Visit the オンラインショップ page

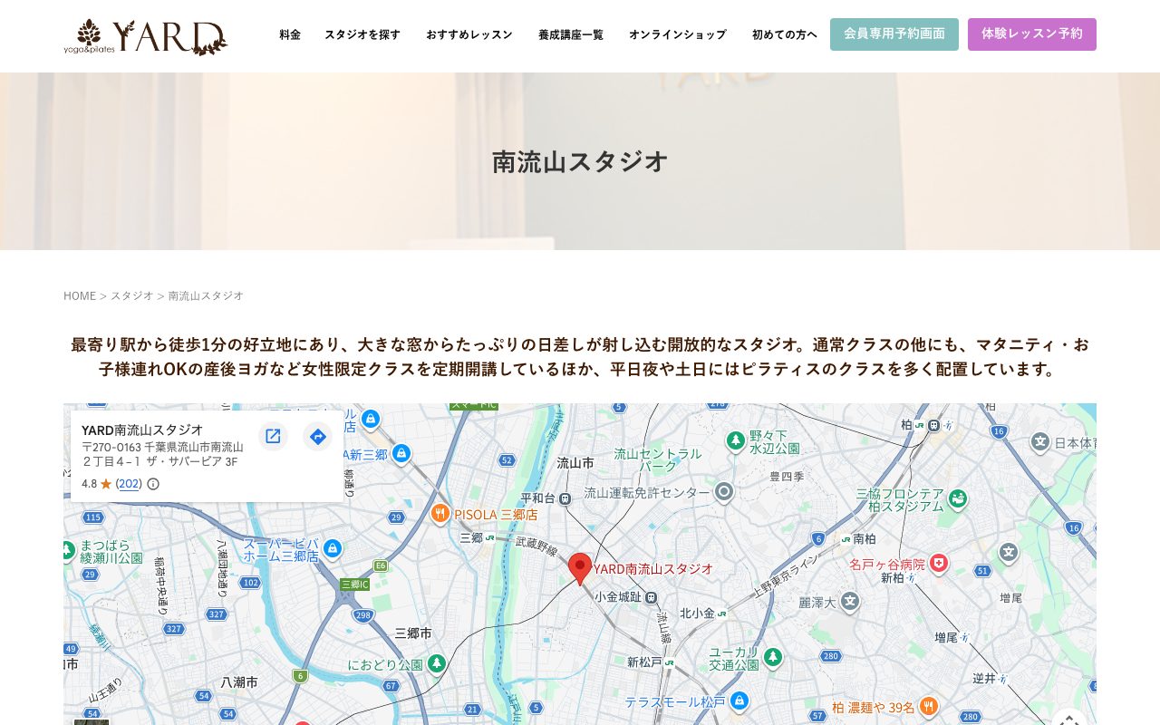point(678,34)
